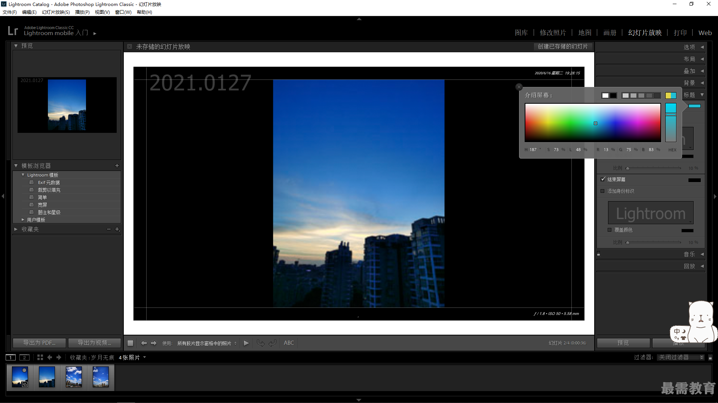Image resolution: width=718 pixels, height=403 pixels.
Task: Open 幻灯片放映(S) menu
Action: pos(56,12)
